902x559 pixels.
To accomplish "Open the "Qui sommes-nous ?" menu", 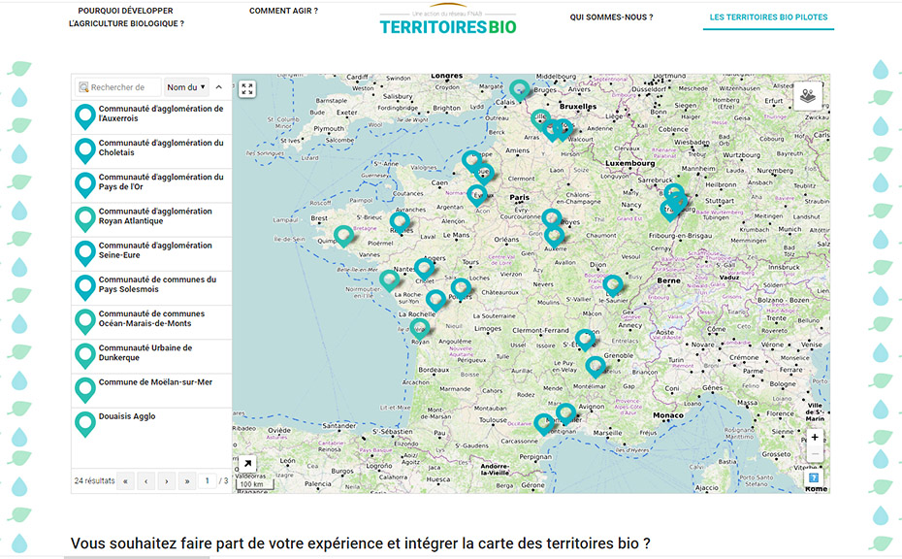I will (x=611, y=17).
